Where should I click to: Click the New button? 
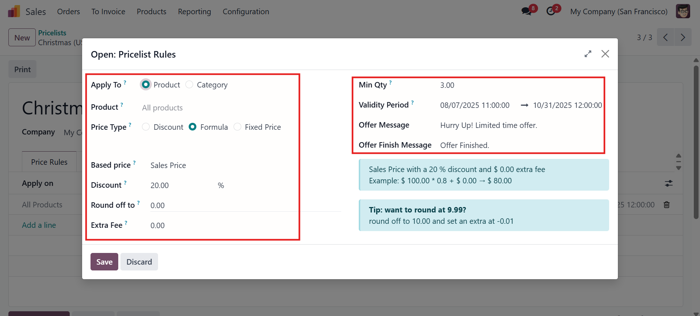click(22, 38)
